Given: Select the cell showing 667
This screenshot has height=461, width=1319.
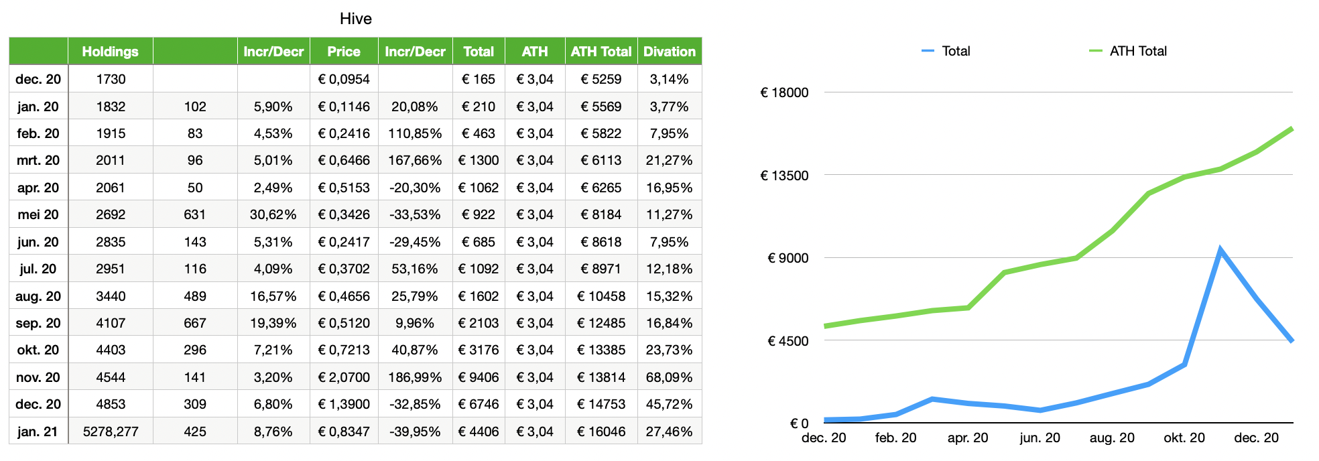Looking at the screenshot, I should coord(195,323).
